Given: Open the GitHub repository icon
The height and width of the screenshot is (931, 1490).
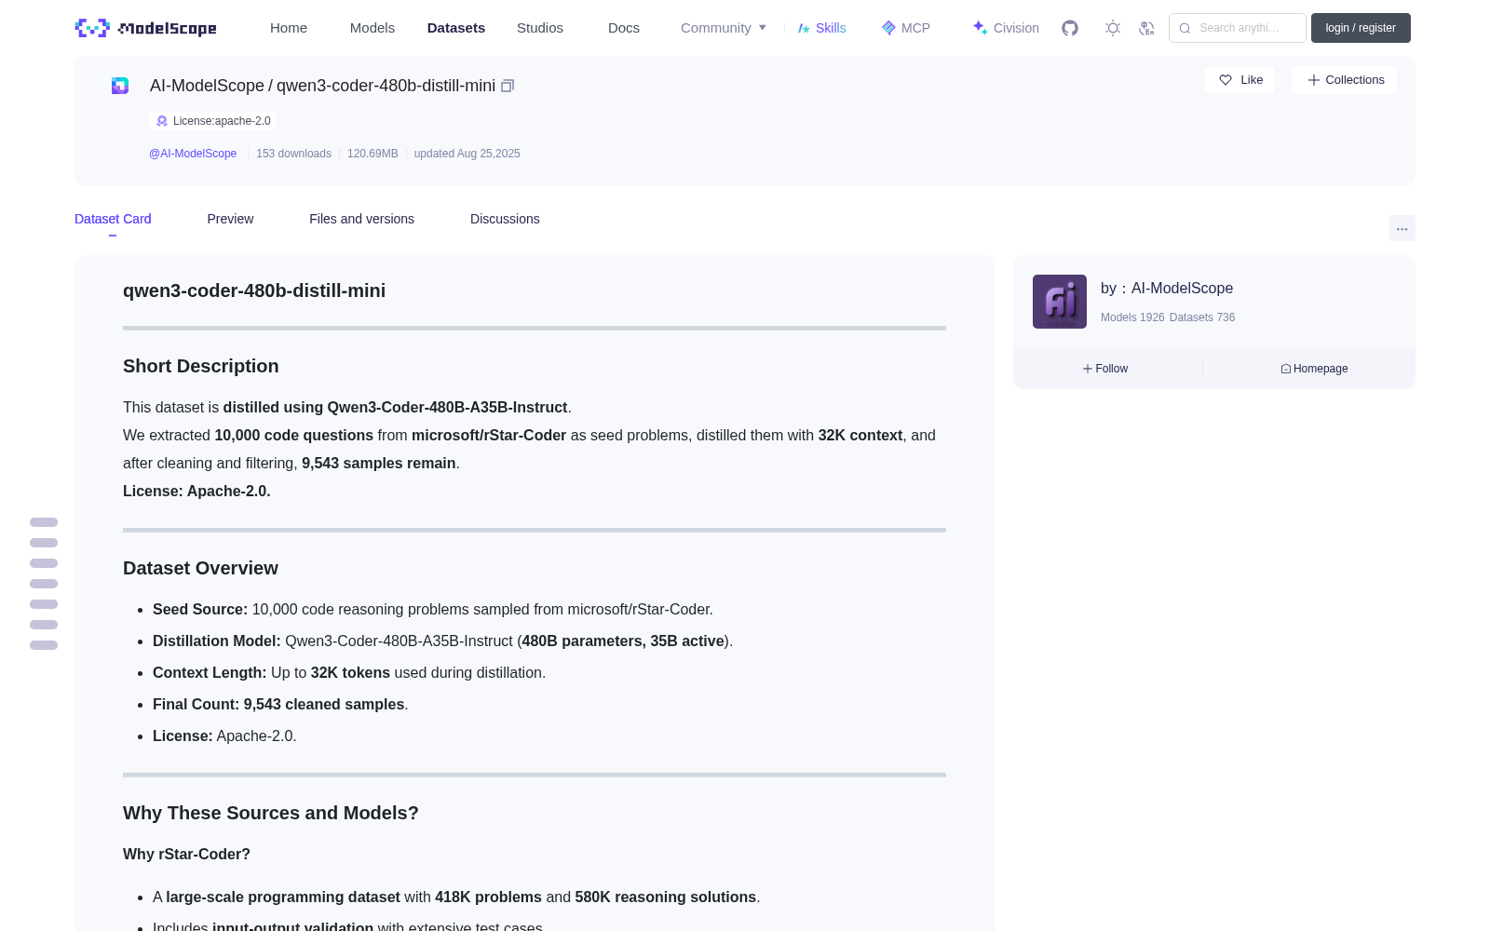Looking at the screenshot, I should click(x=1070, y=28).
